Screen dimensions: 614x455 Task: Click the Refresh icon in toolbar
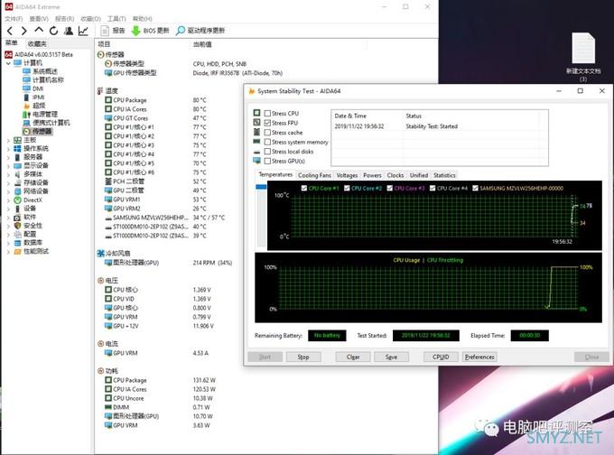(x=53, y=31)
